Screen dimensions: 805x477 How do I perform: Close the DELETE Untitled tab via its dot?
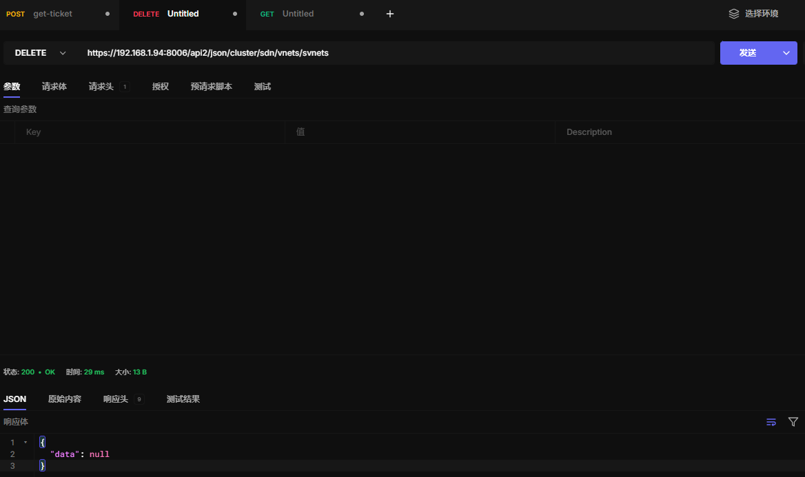click(235, 14)
